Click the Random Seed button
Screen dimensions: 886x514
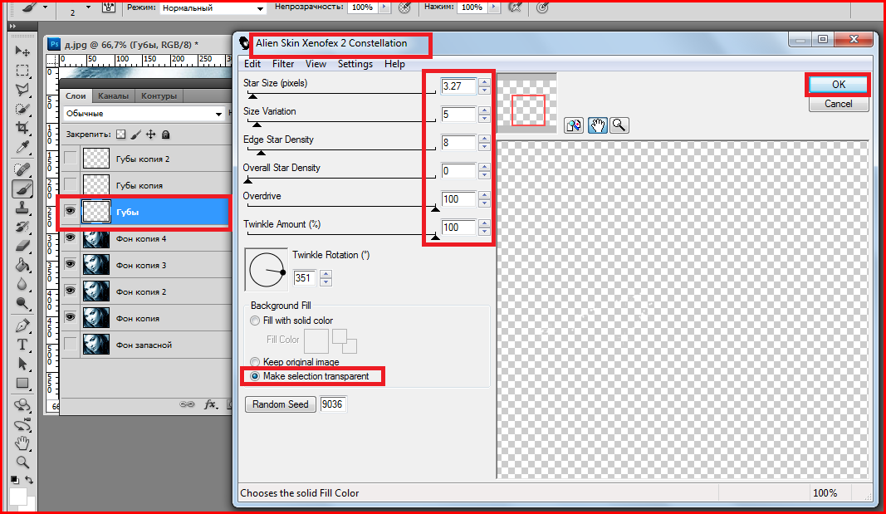[x=281, y=404]
